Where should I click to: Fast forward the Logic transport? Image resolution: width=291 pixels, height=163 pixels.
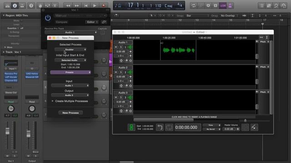(x=77, y=6)
